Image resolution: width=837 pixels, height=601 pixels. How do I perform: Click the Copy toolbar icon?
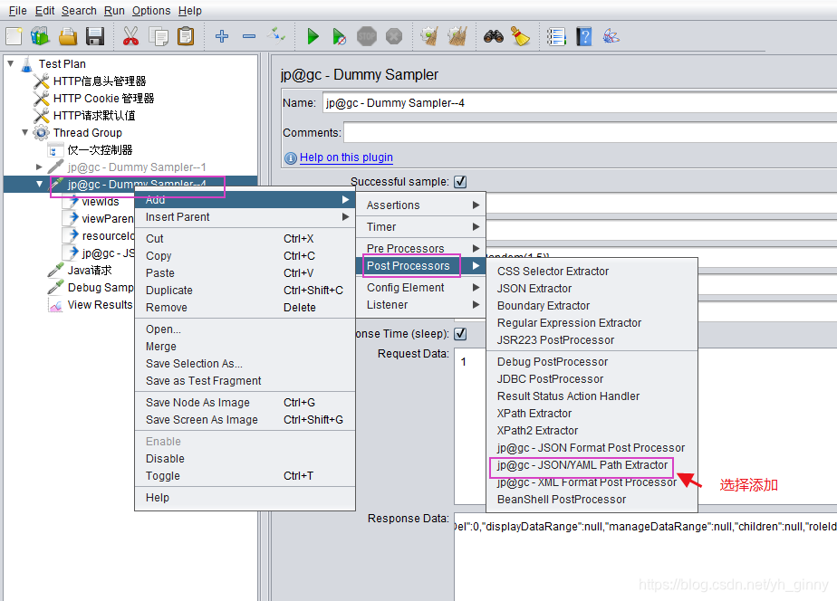[158, 36]
